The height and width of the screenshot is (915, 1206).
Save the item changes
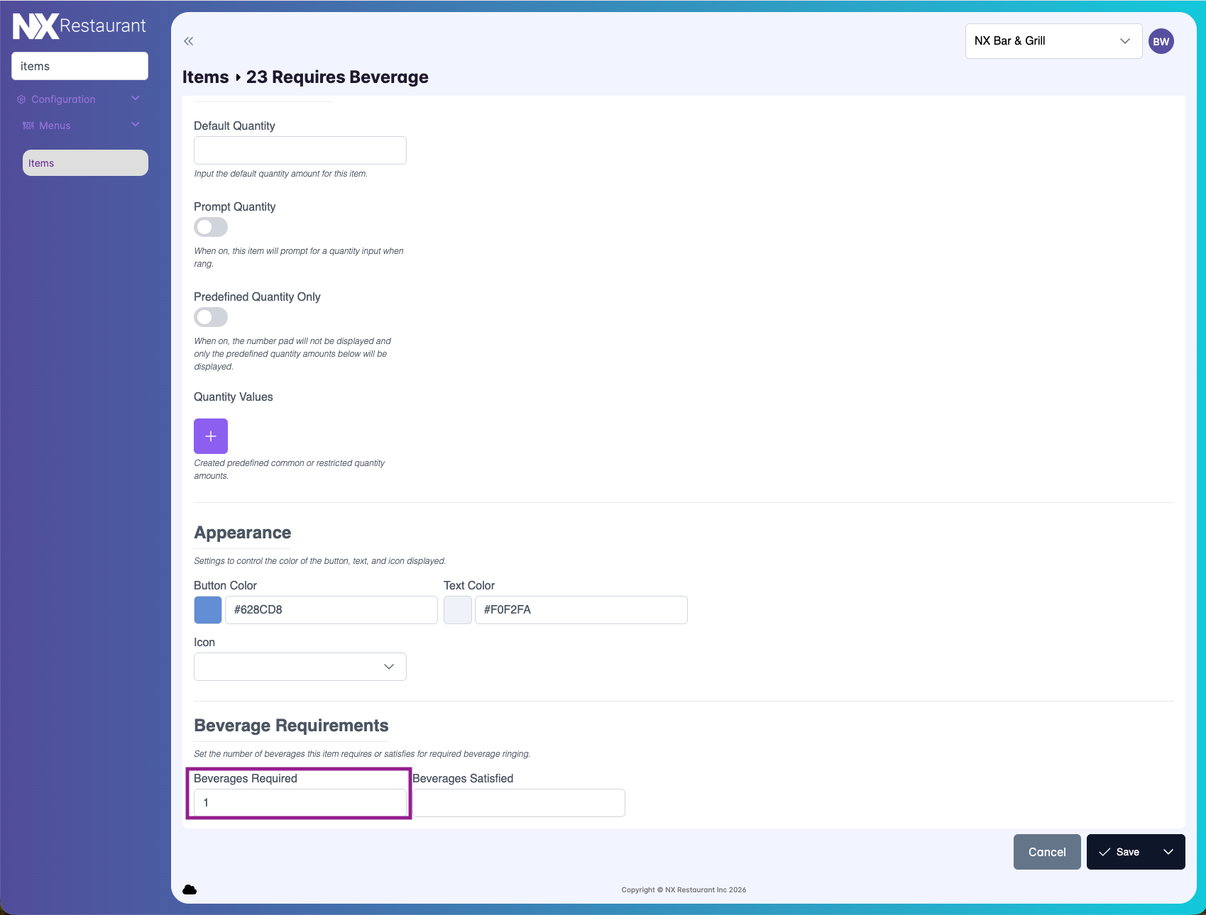click(1119, 852)
